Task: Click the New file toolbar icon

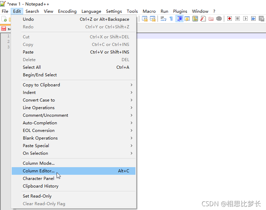Action: [x=4, y=19]
